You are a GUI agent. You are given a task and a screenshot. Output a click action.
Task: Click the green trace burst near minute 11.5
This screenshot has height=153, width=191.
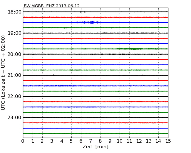pyautogui.click(x=134, y=49)
